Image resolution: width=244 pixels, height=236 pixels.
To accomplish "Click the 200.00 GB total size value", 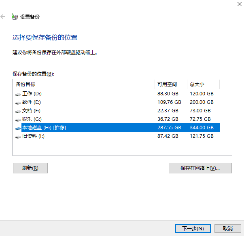I will coord(202,102).
